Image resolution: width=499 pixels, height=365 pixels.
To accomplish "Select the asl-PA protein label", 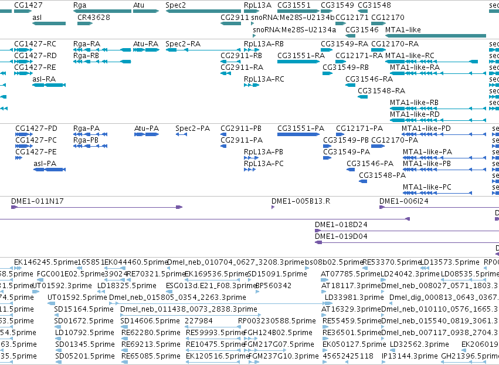I will 45,164.
